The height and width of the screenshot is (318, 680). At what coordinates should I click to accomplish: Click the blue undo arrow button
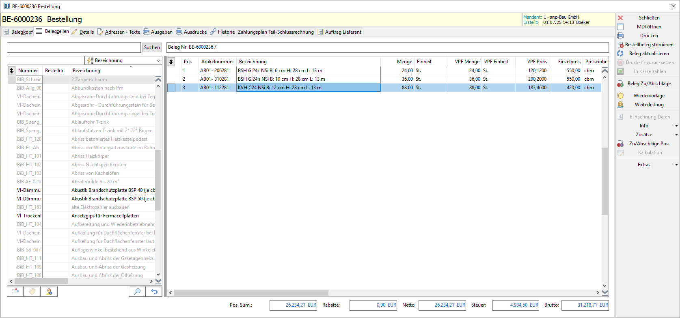tap(154, 291)
